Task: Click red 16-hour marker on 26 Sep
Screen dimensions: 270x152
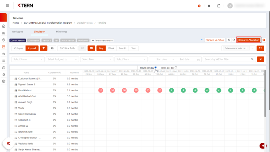Action: tap(101, 90)
